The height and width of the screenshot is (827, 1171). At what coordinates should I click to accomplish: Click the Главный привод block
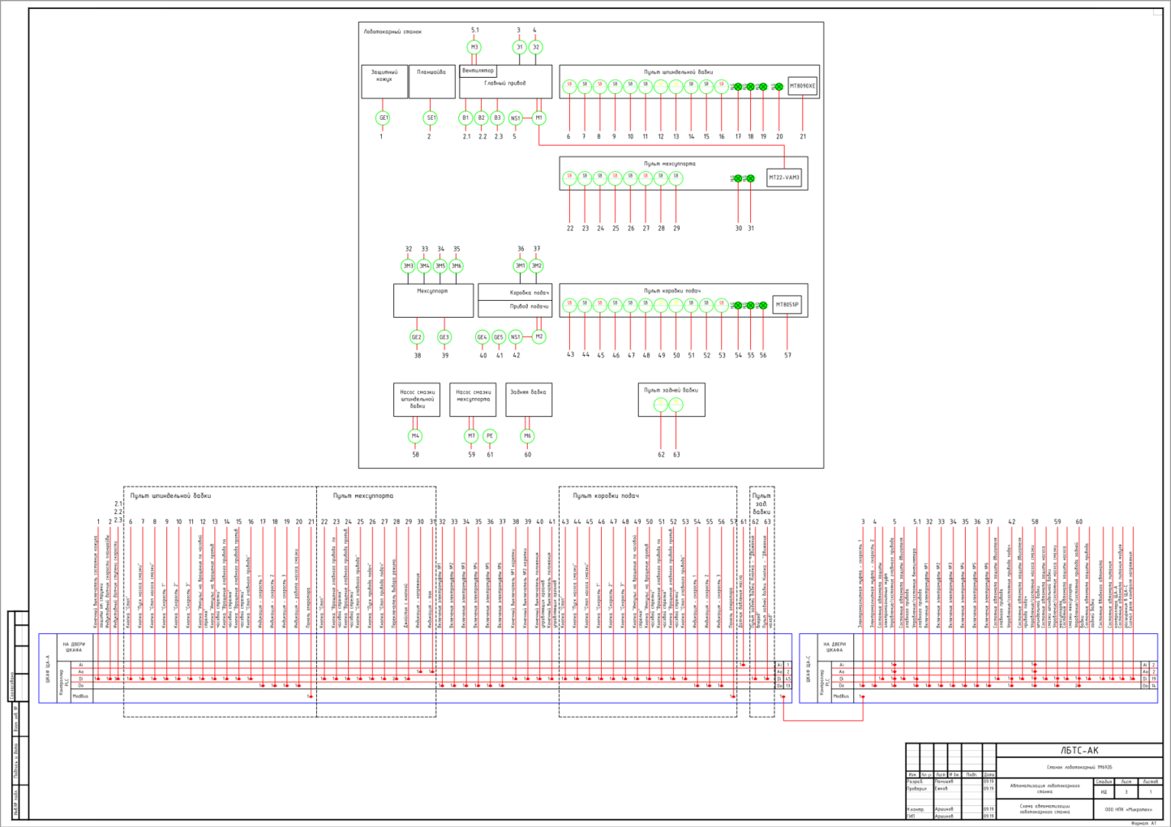506,82
